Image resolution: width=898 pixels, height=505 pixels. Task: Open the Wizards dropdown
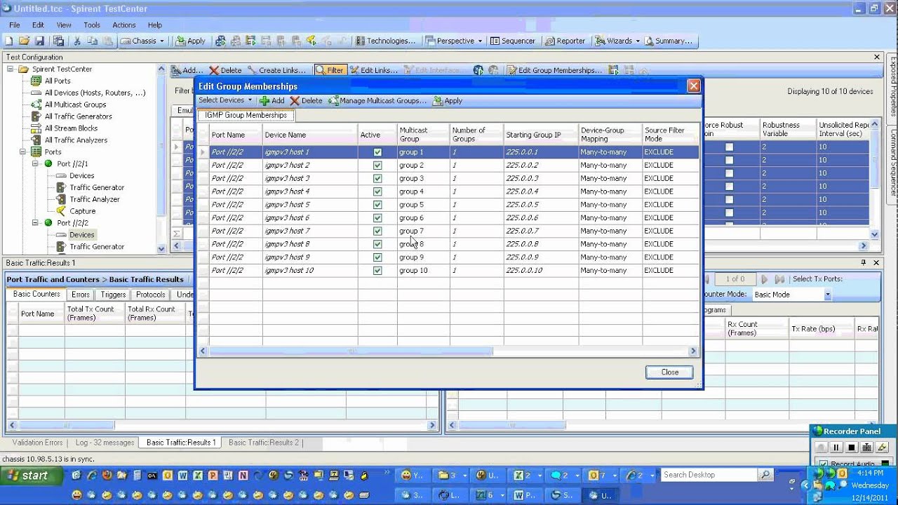coord(617,41)
